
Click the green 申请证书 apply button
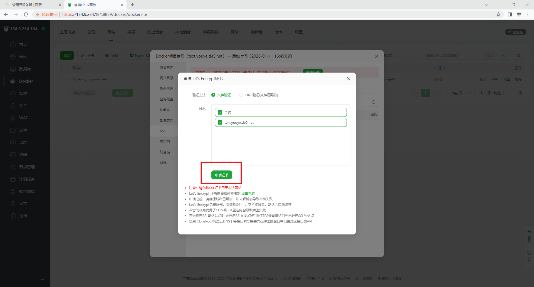pyautogui.click(x=221, y=175)
